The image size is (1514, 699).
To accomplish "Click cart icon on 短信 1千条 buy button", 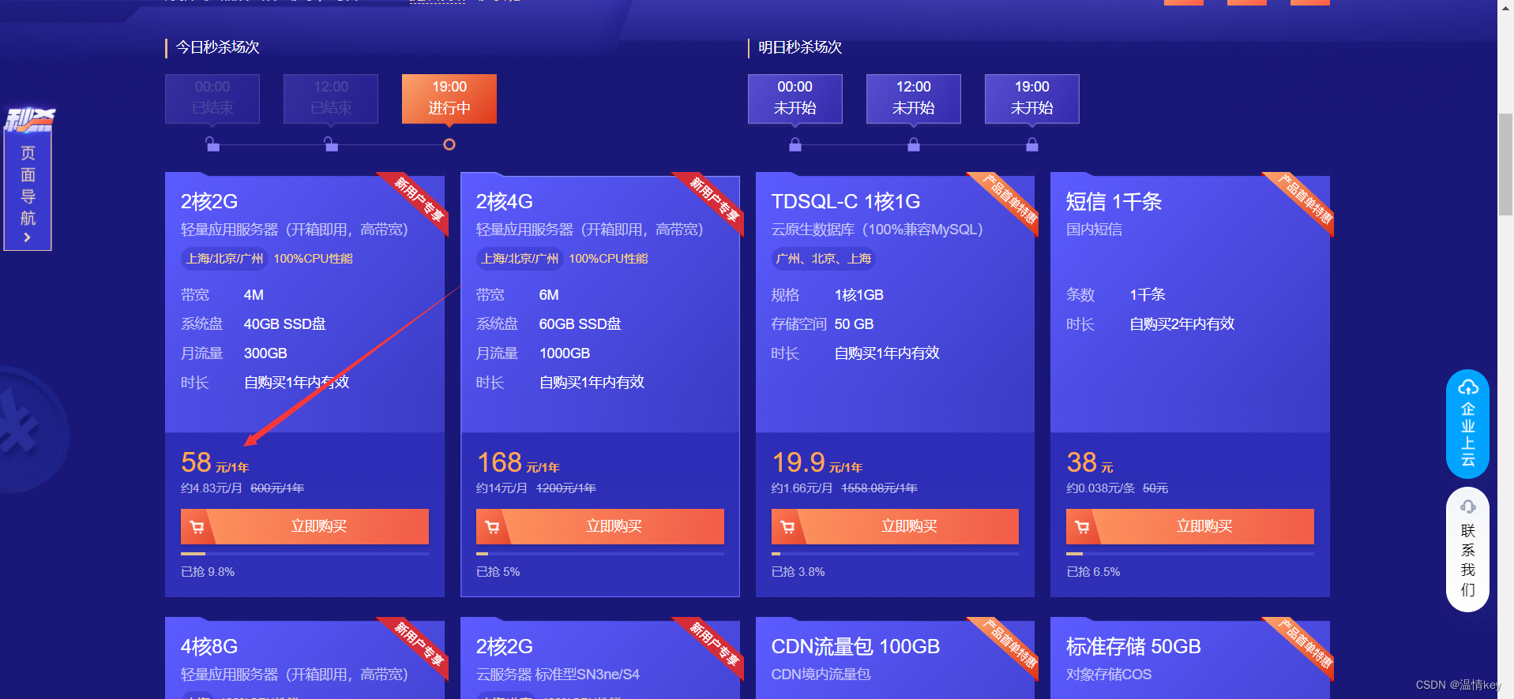I will (x=1083, y=527).
